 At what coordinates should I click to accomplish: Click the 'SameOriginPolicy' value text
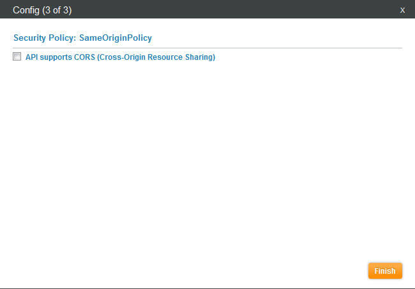[116, 38]
